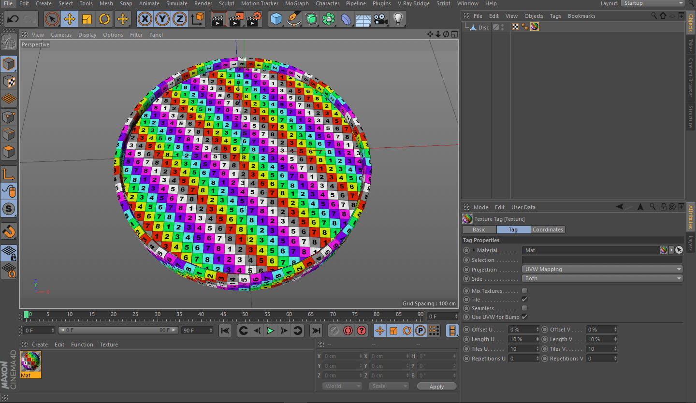Select the Live Selection tool
The height and width of the screenshot is (403, 696).
(x=52, y=19)
